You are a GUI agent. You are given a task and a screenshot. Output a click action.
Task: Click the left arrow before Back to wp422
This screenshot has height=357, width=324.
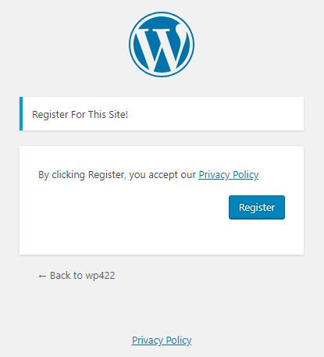pos(42,276)
